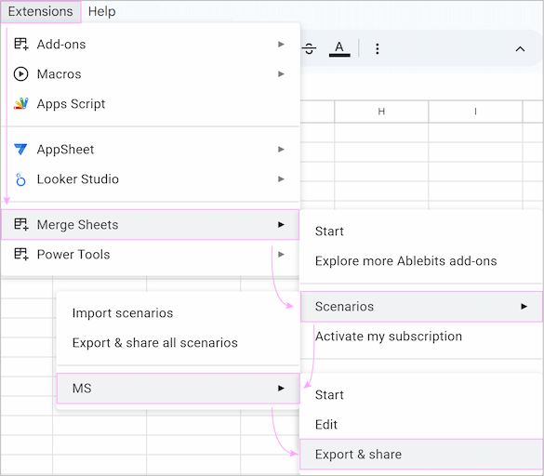Click the Looker Studio icon

click(20, 179)
